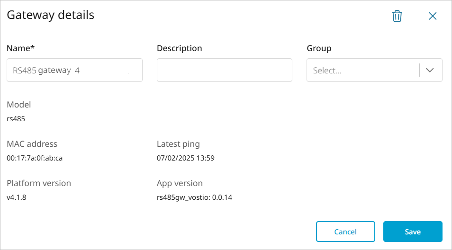
Task: Click into the Name input field
Action: (74, 70)
